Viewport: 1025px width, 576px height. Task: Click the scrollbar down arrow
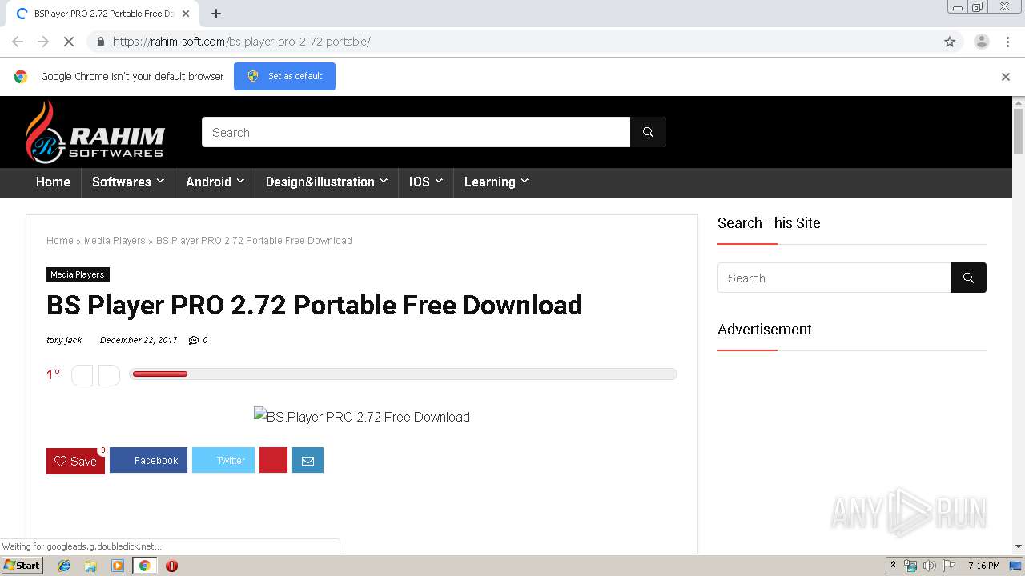tap(1019, 546)
